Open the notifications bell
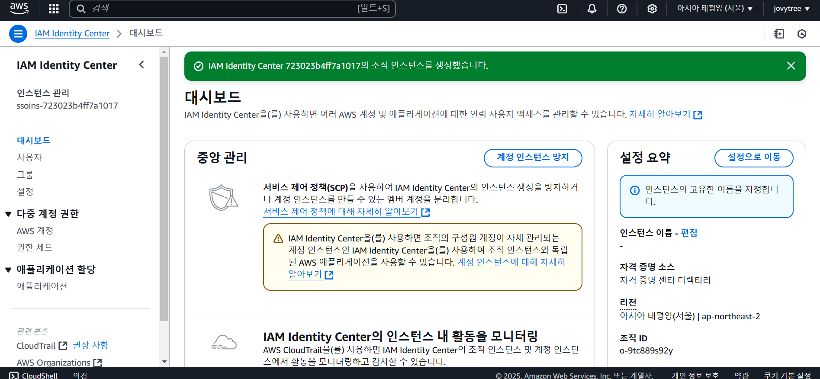Viewport: 820px width, 379px height. click(592, 9)
